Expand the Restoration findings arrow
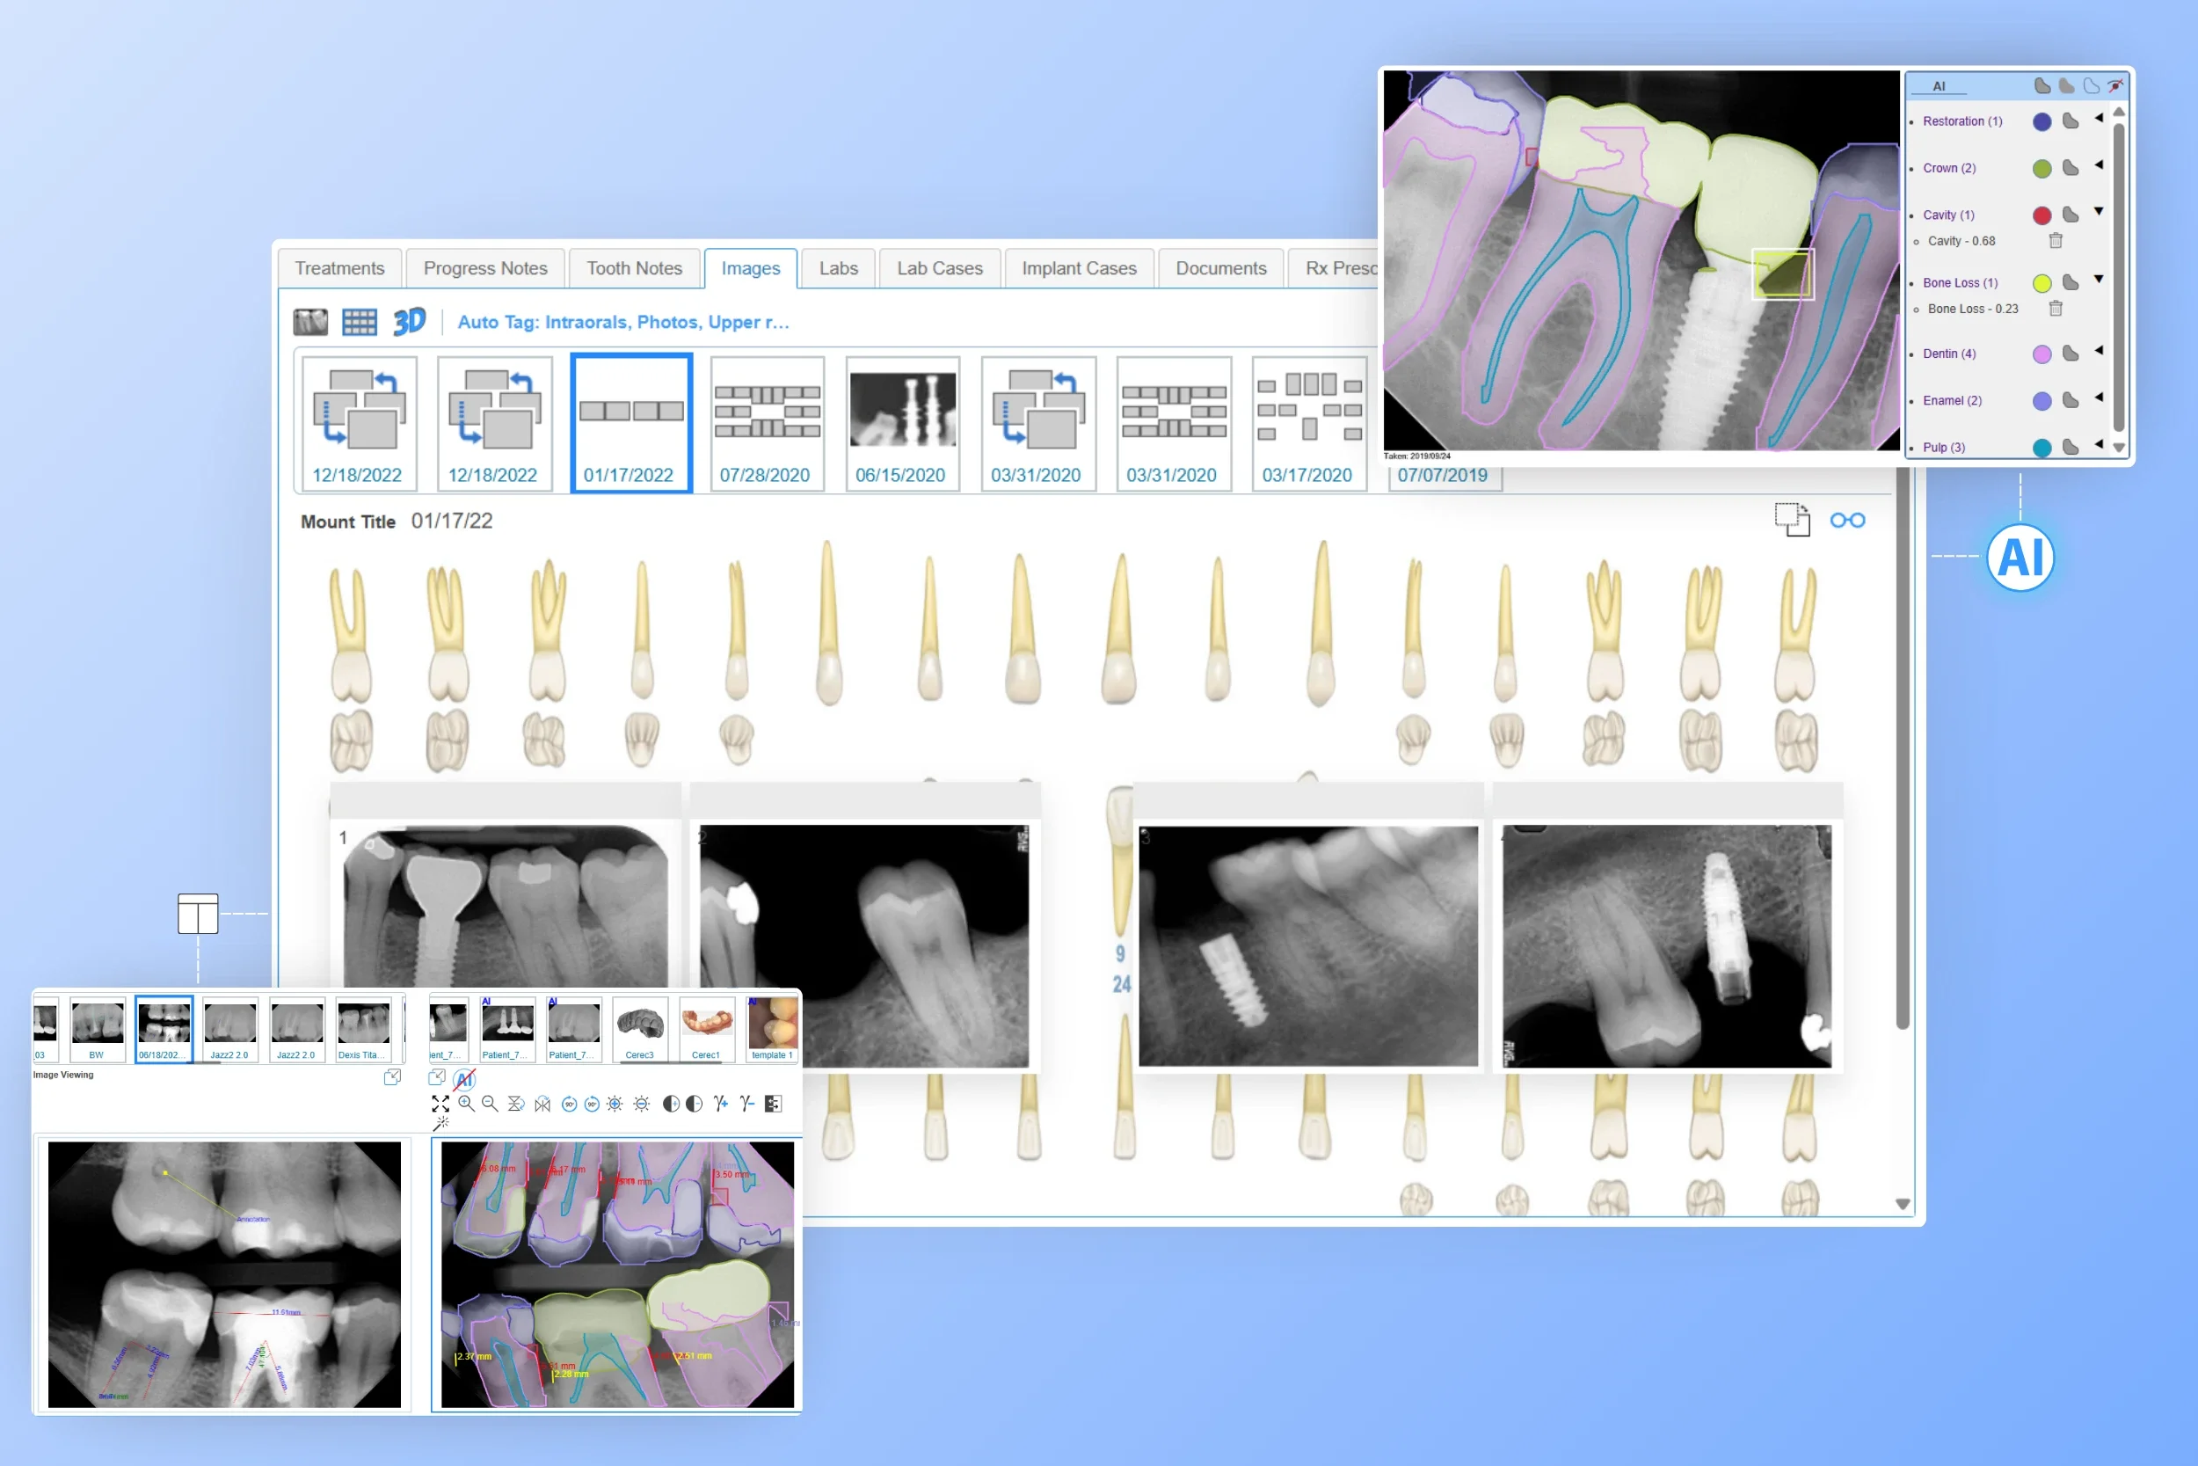This screenshot has height=1466, width=2198. point(2099,119)
